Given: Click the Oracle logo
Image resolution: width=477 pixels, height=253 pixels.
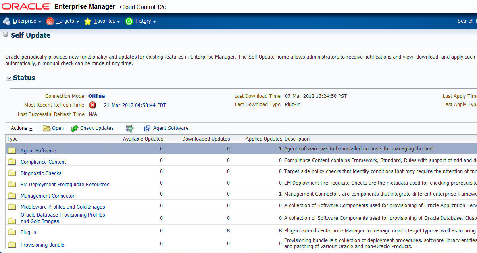Looking at the screenshot, I should (26, 7).
